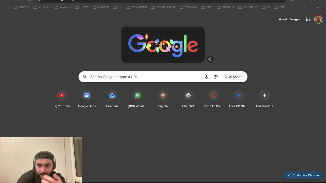Expand the Apply to: bookmarks folder
The width and height of the screenshot is (326, 183).
tap(42, 7)
